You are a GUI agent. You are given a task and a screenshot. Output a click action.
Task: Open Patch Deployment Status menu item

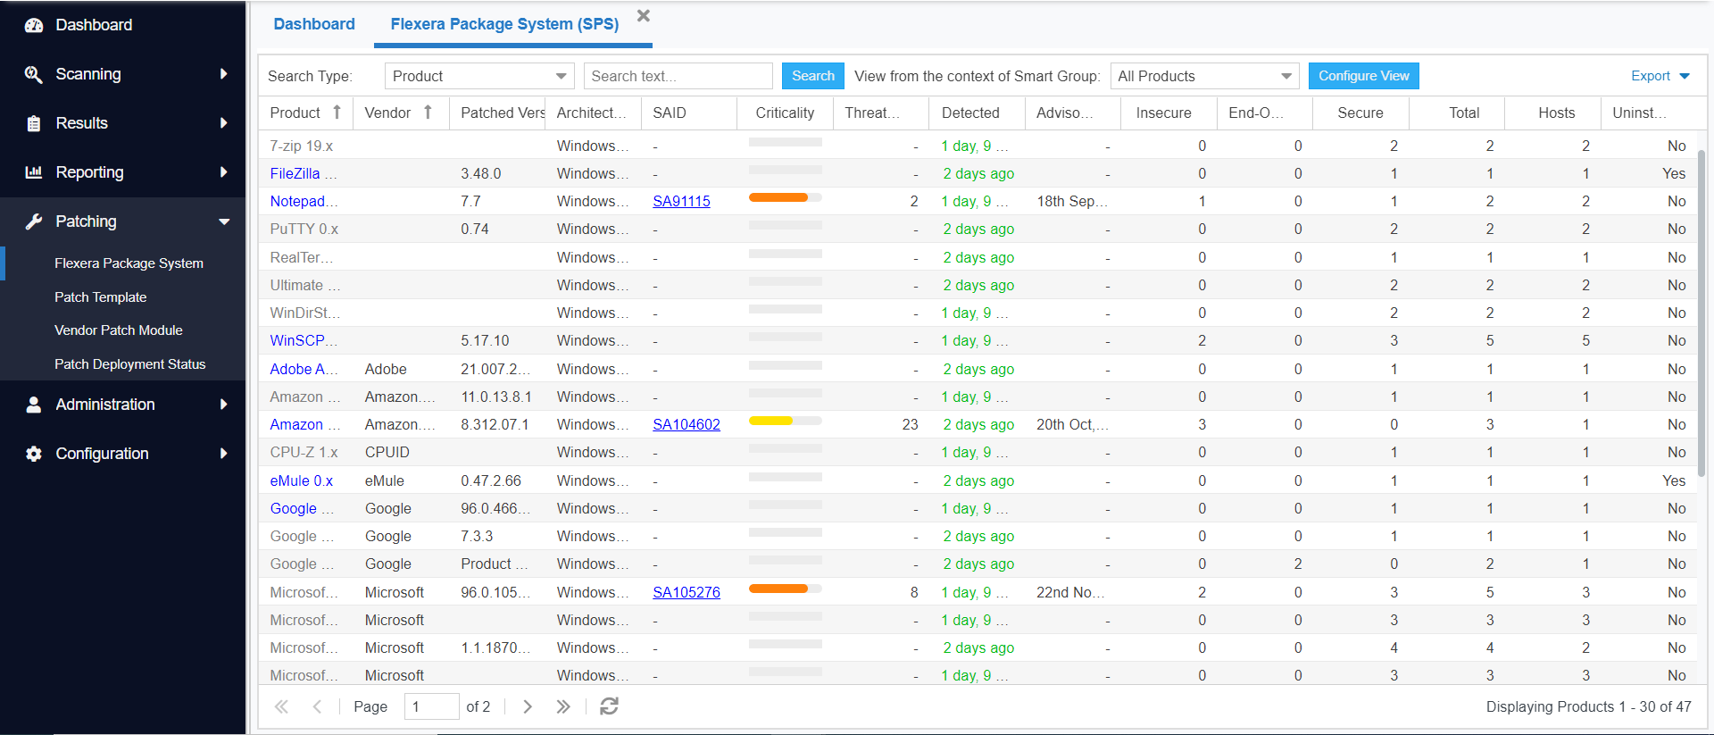129,364
